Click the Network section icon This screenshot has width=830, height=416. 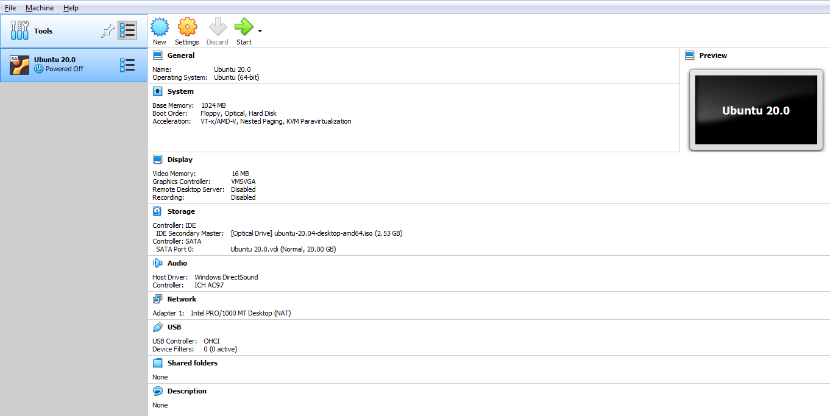point(158,299)
